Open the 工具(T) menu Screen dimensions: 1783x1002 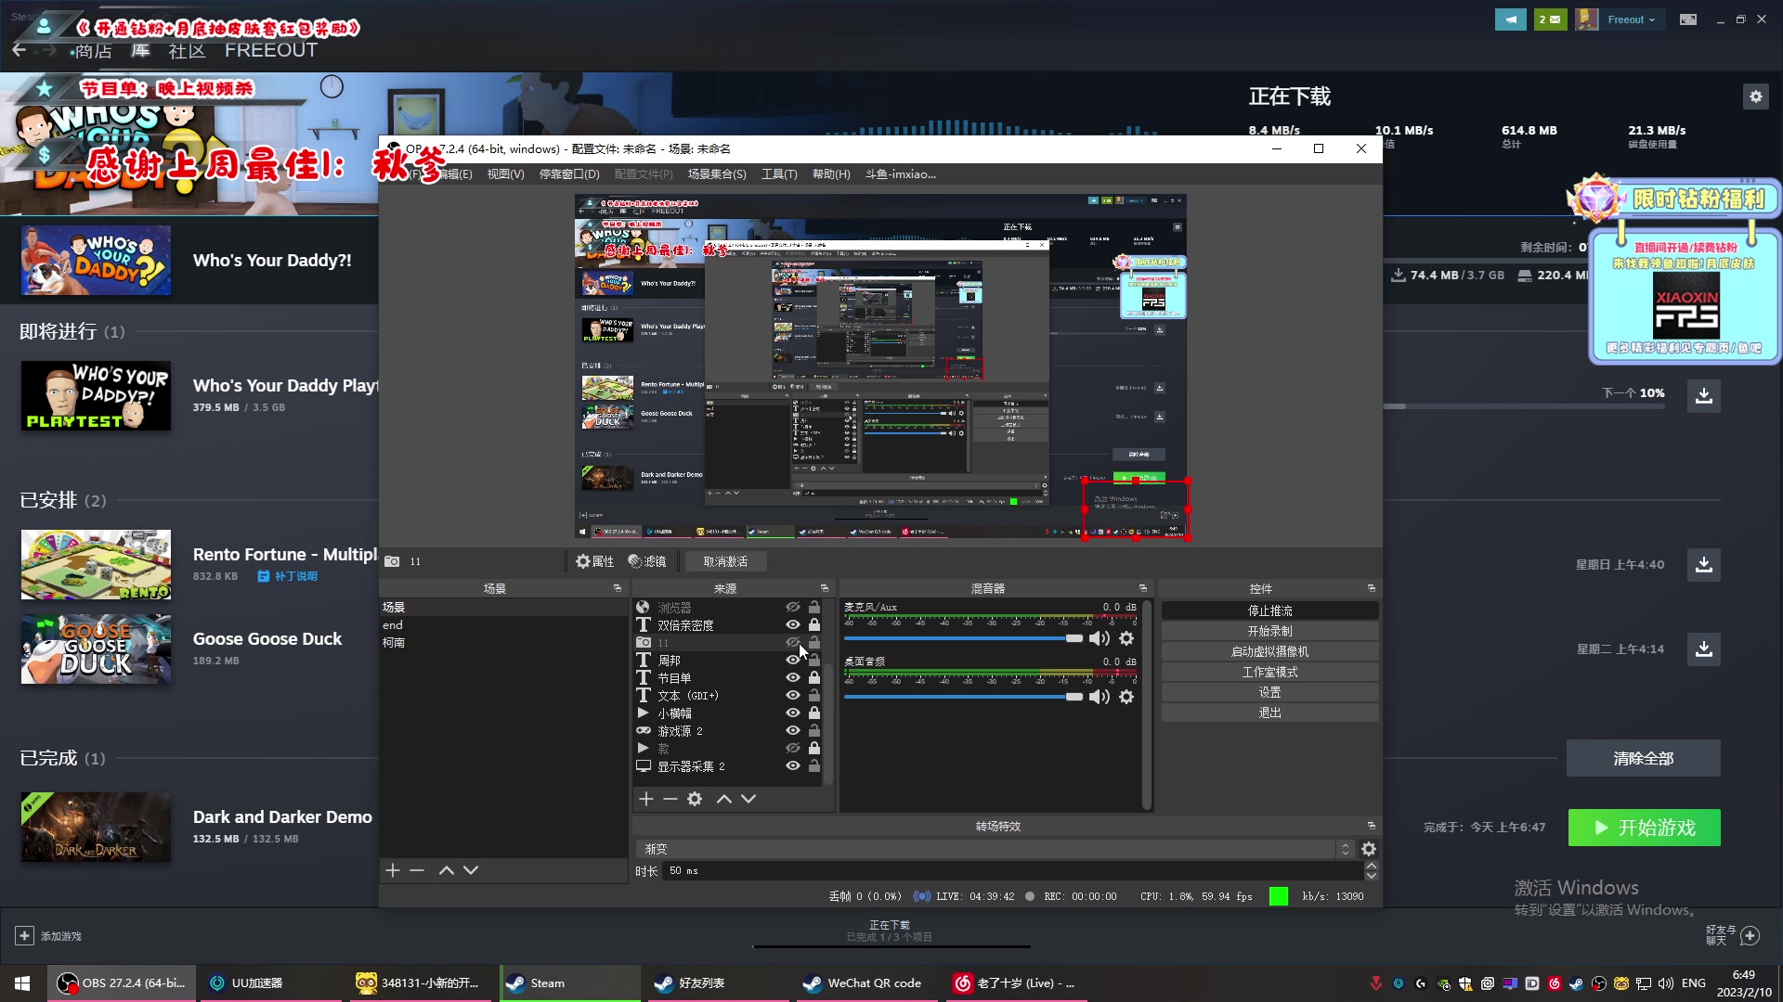[x=778, y=174]
